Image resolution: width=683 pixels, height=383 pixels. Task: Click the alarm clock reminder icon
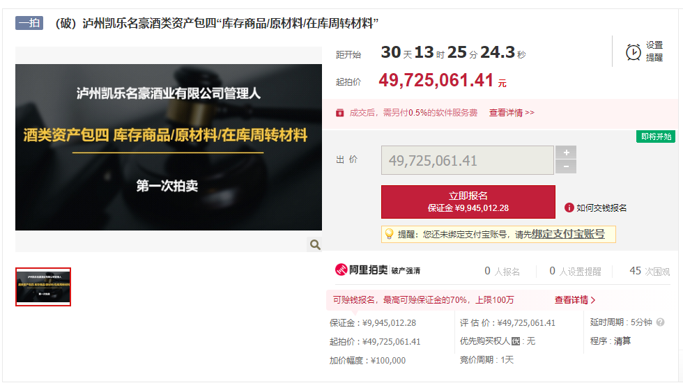[634, 52]
